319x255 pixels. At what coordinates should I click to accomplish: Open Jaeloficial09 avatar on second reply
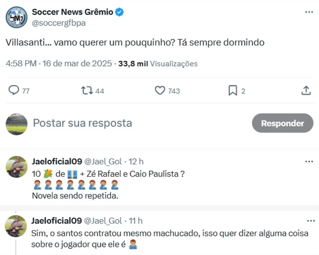(x=17, y=226)
